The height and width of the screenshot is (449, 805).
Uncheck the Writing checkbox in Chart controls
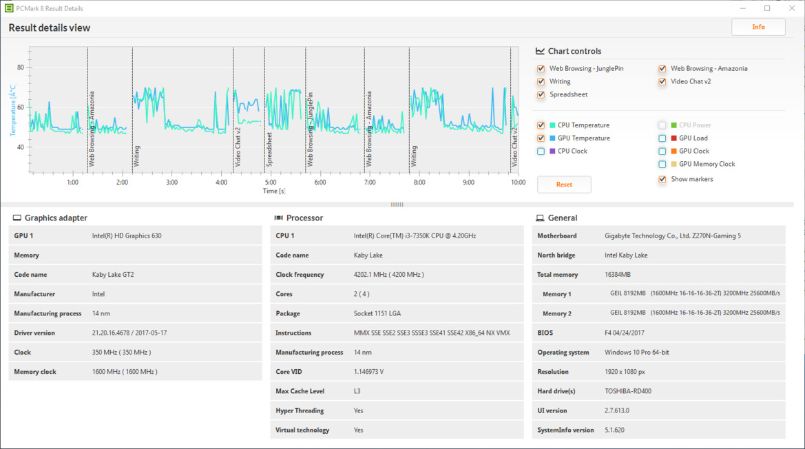541,81
